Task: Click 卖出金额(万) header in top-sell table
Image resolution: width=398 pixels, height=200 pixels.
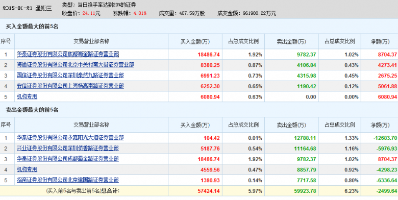Action: pyautogui.click(x=291, y=125)
